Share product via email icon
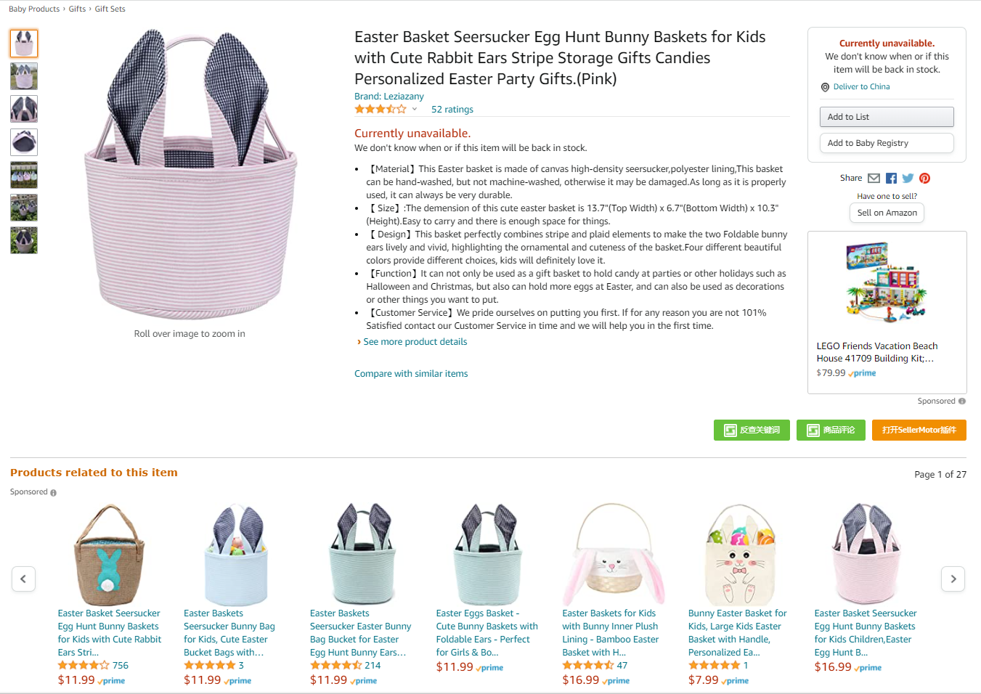This screenshot has height=694, width=981. (x=874, y=179)
